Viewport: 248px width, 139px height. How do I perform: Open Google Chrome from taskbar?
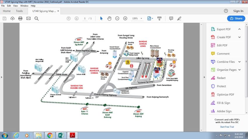(50, 136)
